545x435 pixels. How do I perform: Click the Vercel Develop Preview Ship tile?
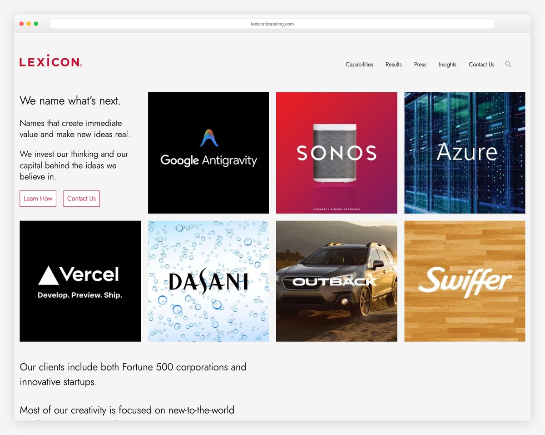coord(80,281)
